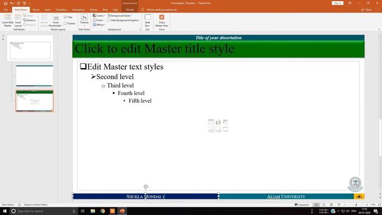Click the Master title placeholder
Screen dimensions: 382x215
click(x=218, y=49)
